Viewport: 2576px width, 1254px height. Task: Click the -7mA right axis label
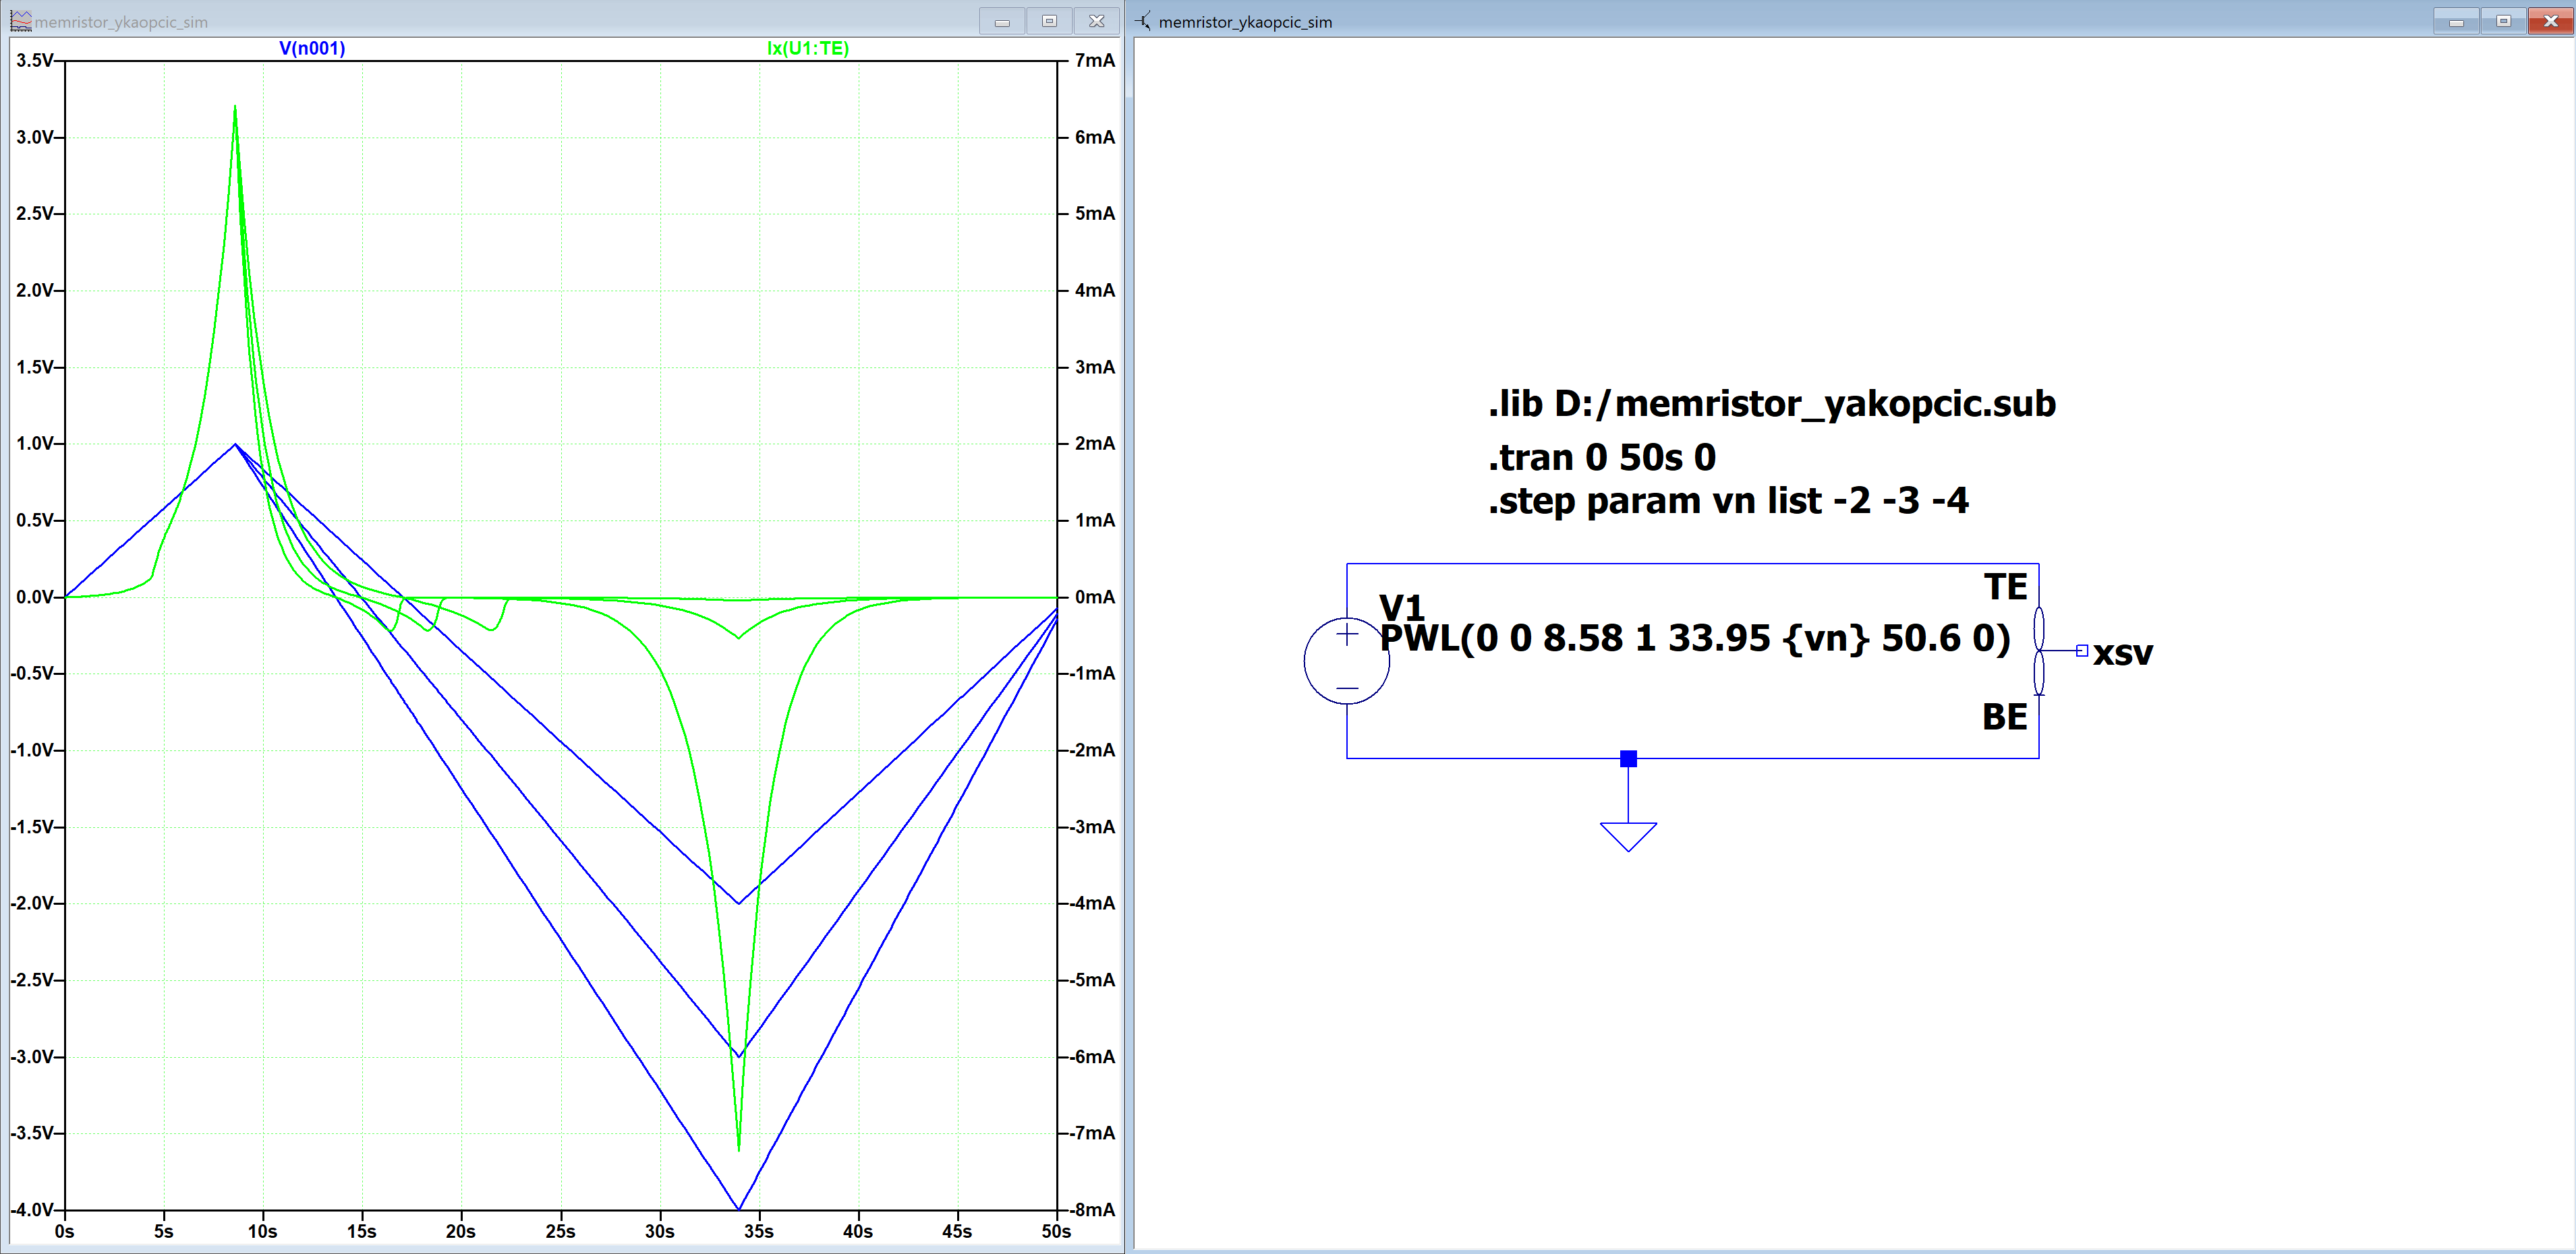[1091, 1132]
